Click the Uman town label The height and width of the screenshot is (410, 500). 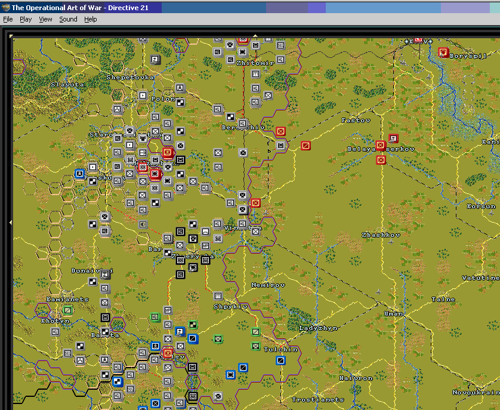393,314
